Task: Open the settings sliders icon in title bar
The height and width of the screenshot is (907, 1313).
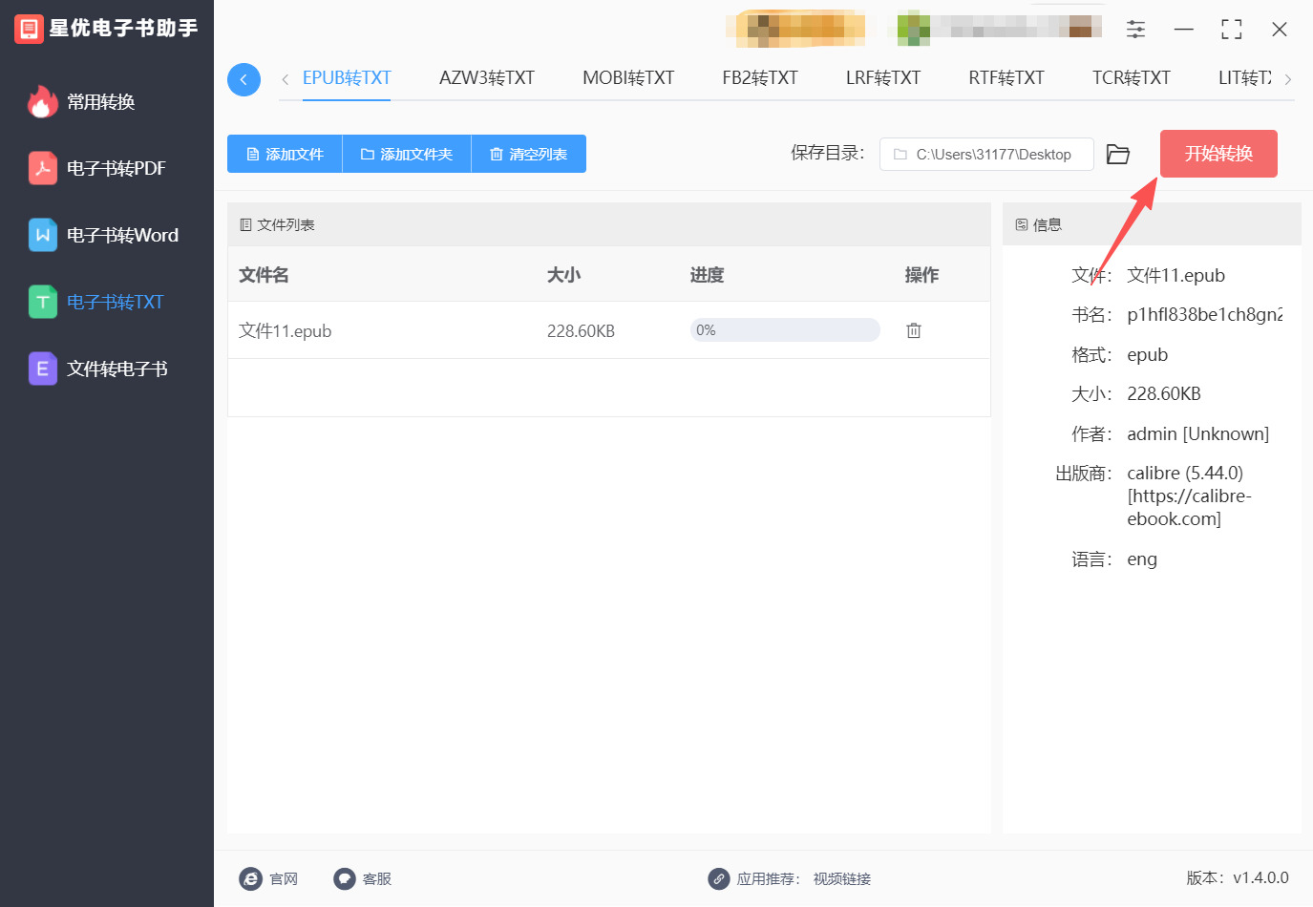Action: (x=1135, y=30)
